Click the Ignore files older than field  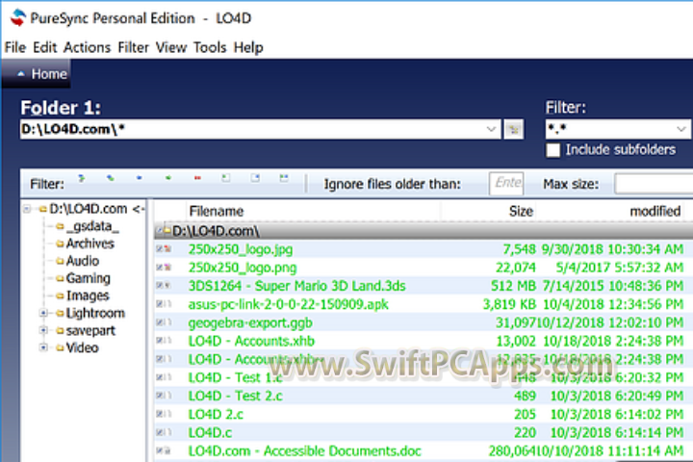point(506,184)
